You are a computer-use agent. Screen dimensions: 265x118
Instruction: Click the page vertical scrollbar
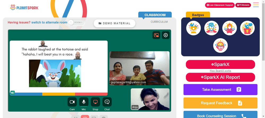[263, 32]
